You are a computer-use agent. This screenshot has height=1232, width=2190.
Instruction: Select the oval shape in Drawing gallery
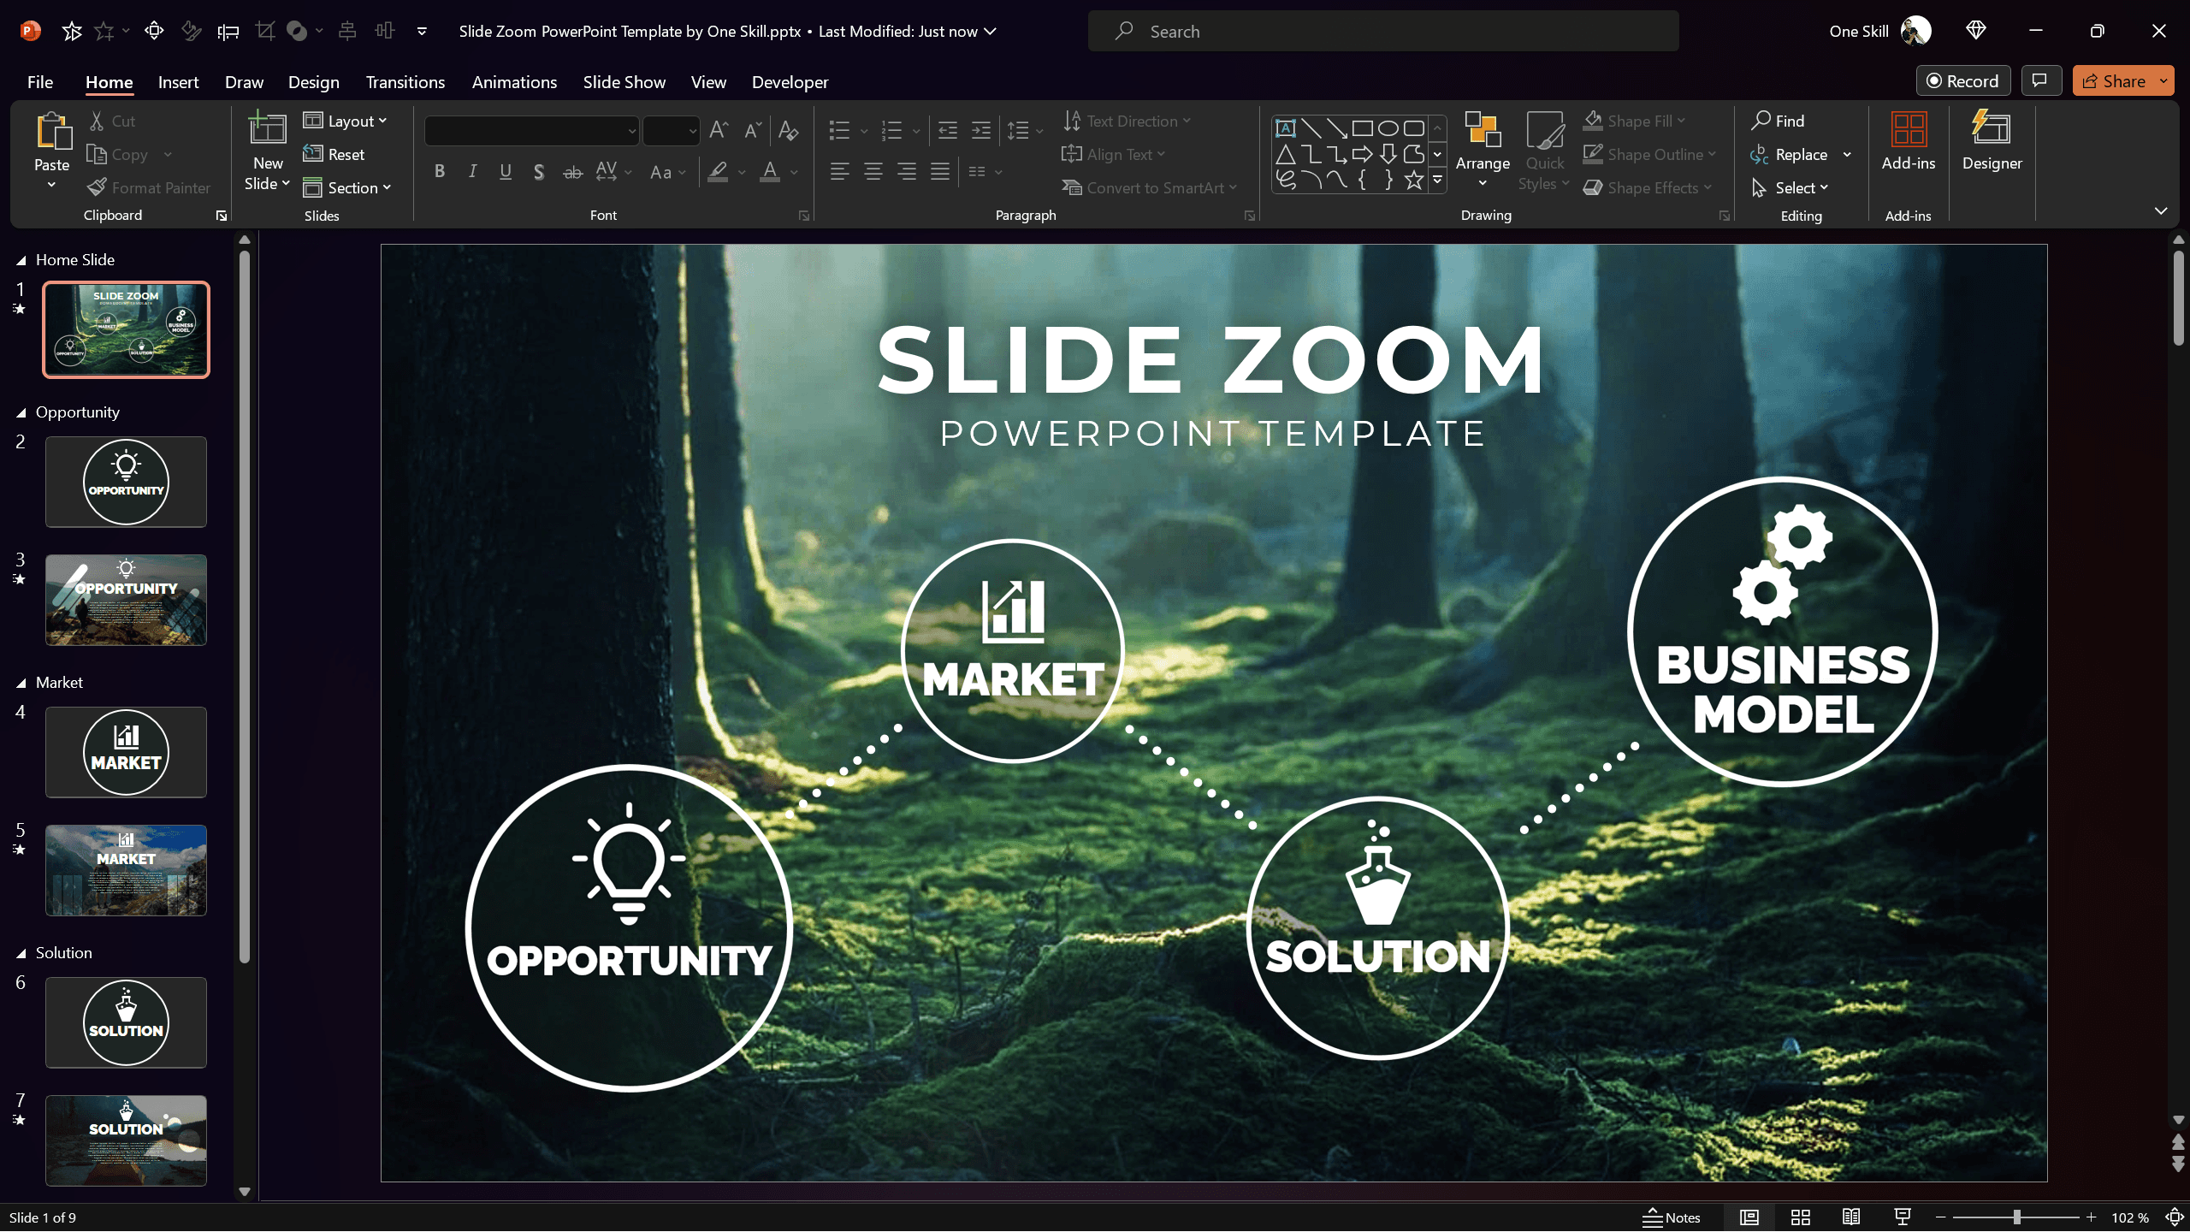click(x=1387, y=127)
